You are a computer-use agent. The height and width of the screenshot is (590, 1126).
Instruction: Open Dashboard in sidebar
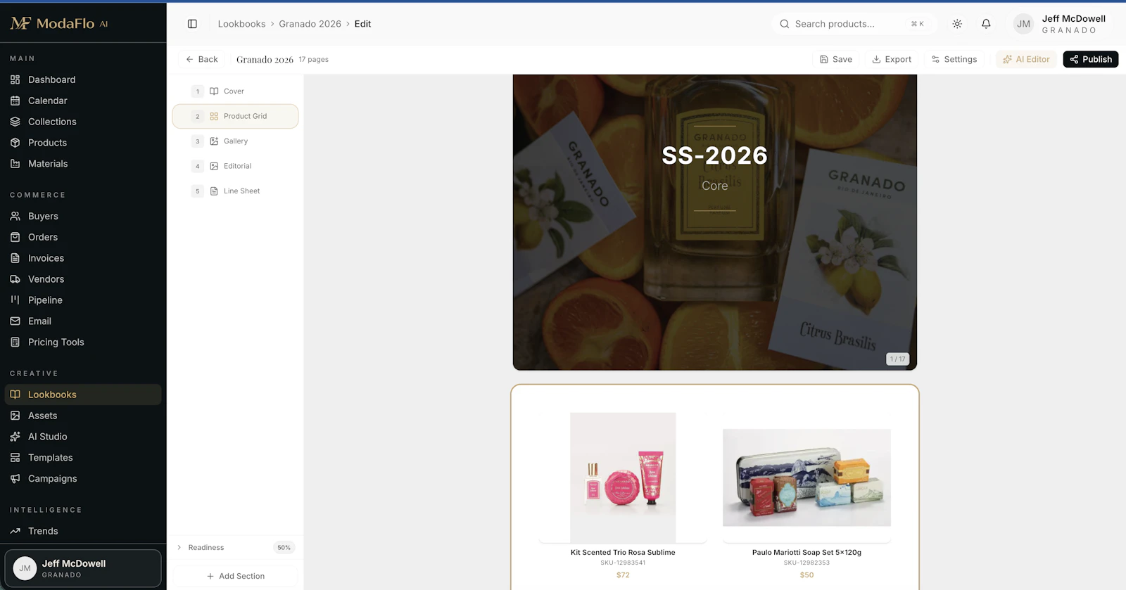coord(83,79)
